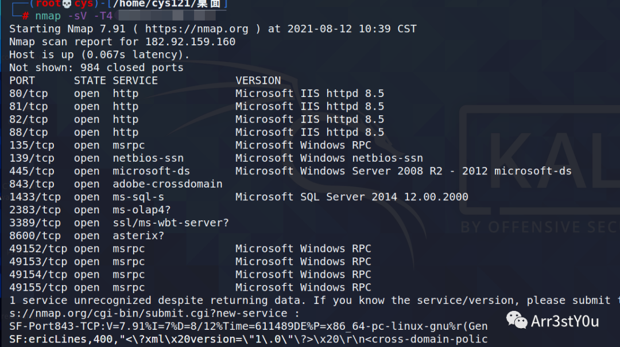
Task: Click the skull icon in the prompt
Action: (x=67, y=4)
